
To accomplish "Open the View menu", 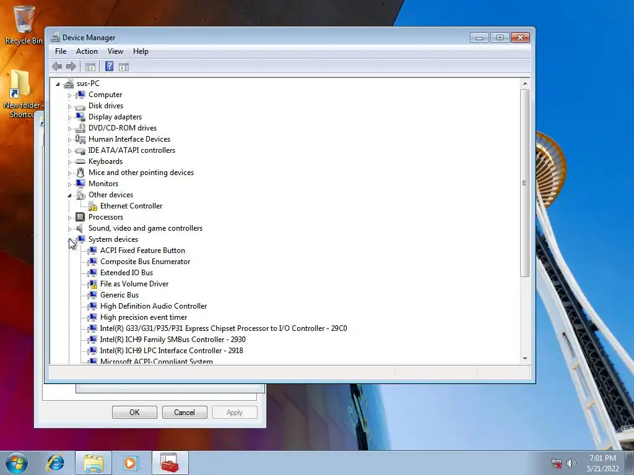I will 115,51.
